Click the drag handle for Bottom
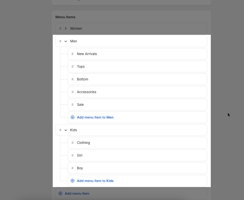Screen dimensions: 244x200 click(x=73, y=79)
